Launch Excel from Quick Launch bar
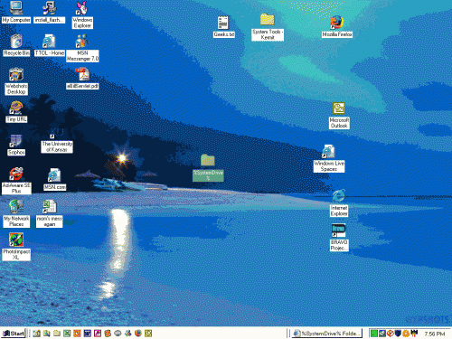Image resolution: width=452 pixels, height=339 pixels. pyautogui.click(x=67, y=334)
